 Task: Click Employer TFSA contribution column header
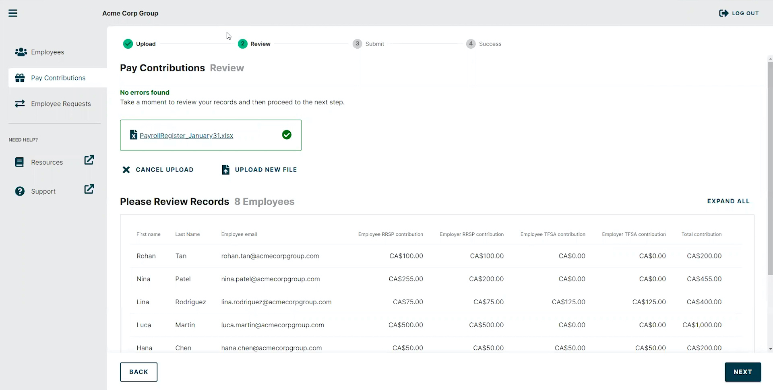[634, 234]
